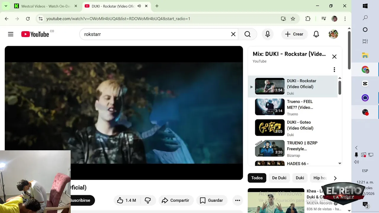
Task: Click the video player to pause
Action: (x=124, y=113)
